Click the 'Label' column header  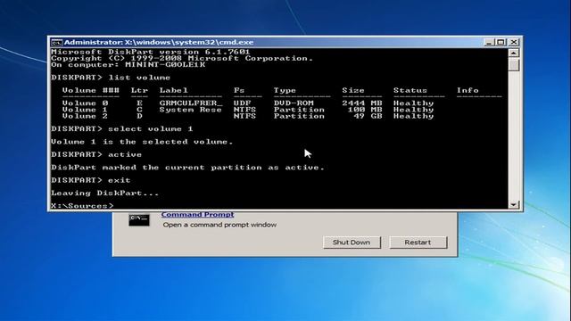pyautogui.click(x=173, y=90)
